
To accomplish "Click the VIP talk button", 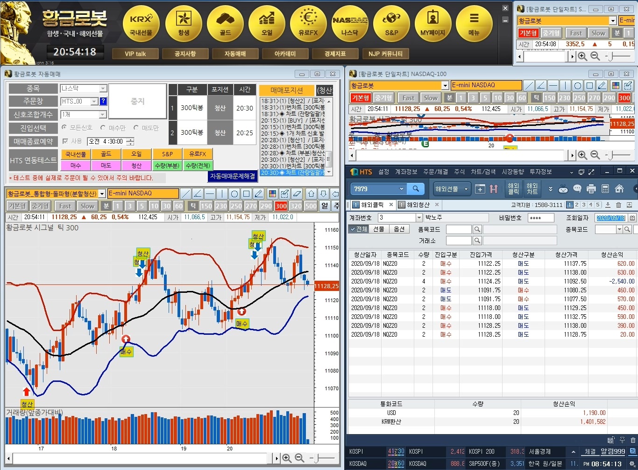I will pyautogui.click(x=135, y=54).
